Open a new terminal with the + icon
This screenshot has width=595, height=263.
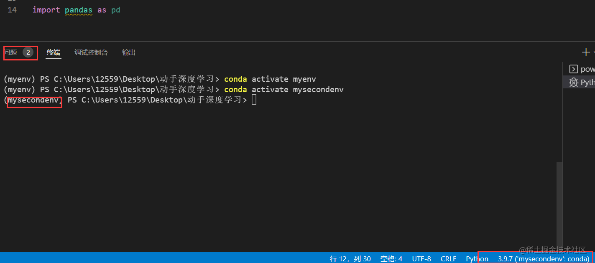(x=585, y=52)
